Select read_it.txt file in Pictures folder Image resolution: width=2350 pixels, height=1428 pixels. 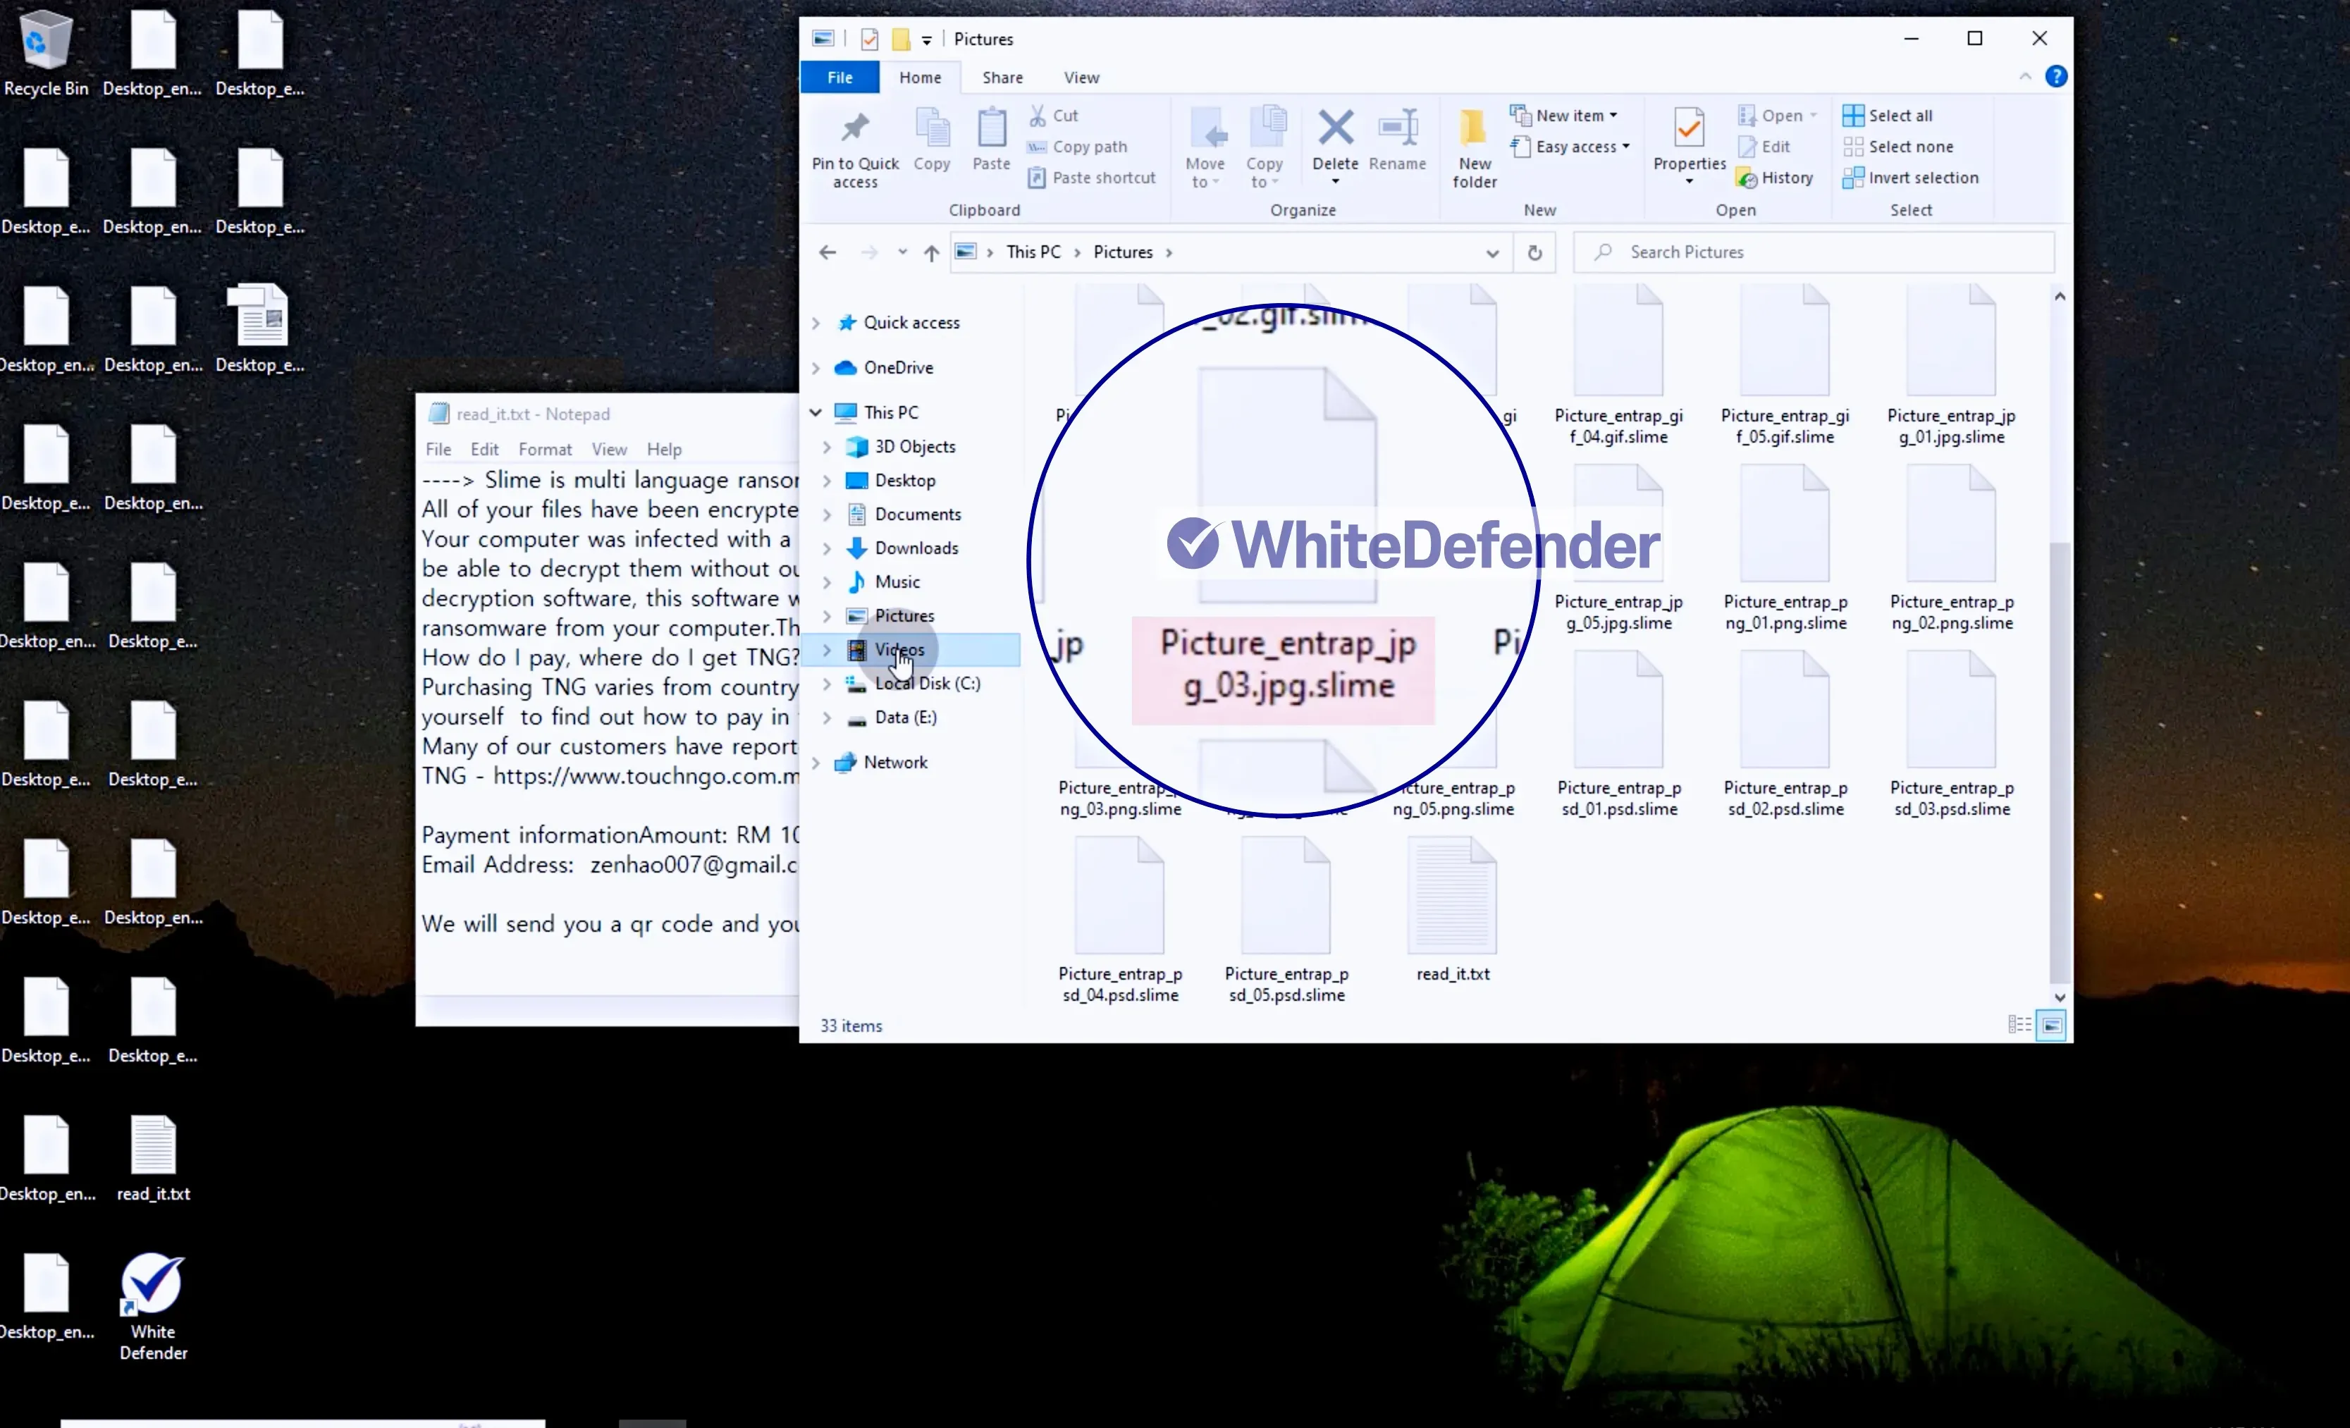click(x=1451, y=910)
